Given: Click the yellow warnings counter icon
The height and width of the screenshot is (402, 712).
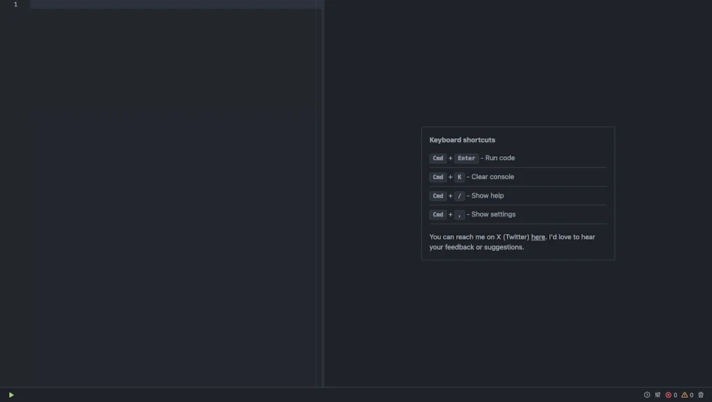Looking at the screenshot, I should 683,394.
